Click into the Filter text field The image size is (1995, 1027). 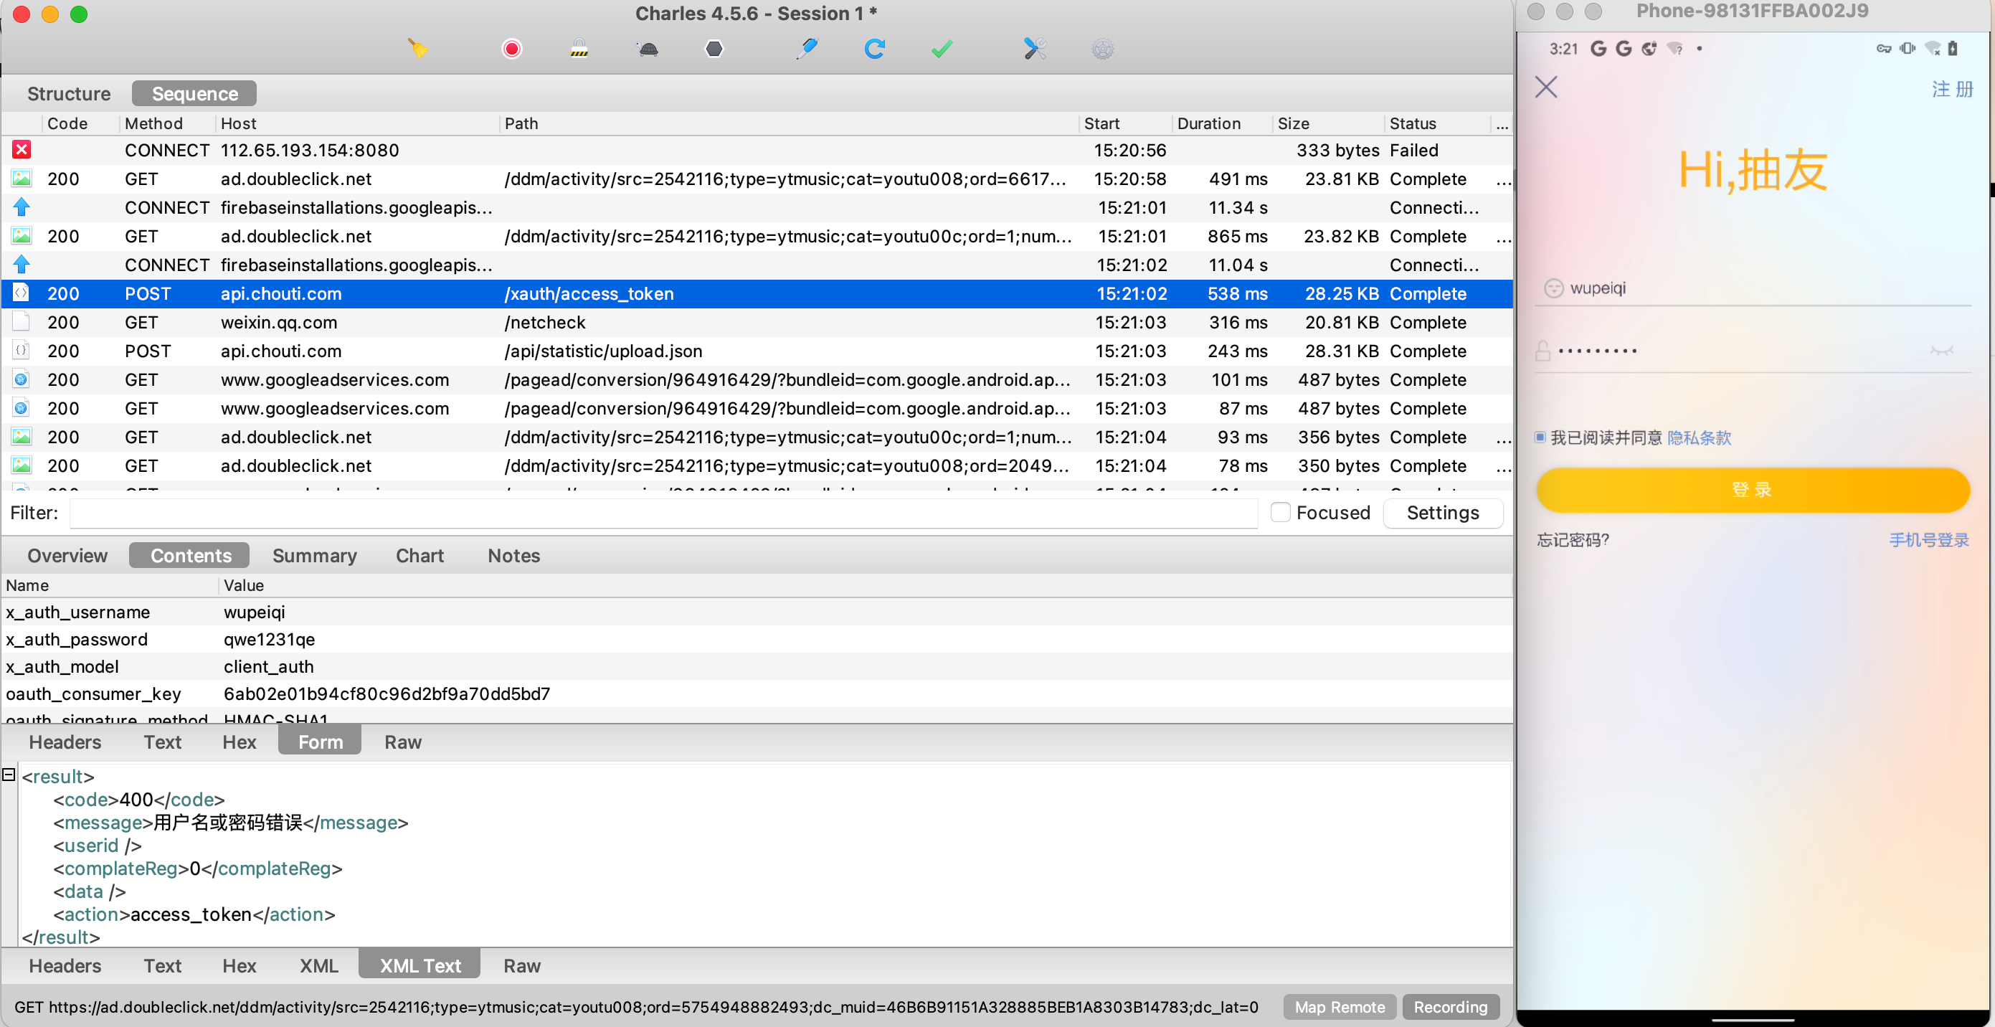click(x=663, y=513)
